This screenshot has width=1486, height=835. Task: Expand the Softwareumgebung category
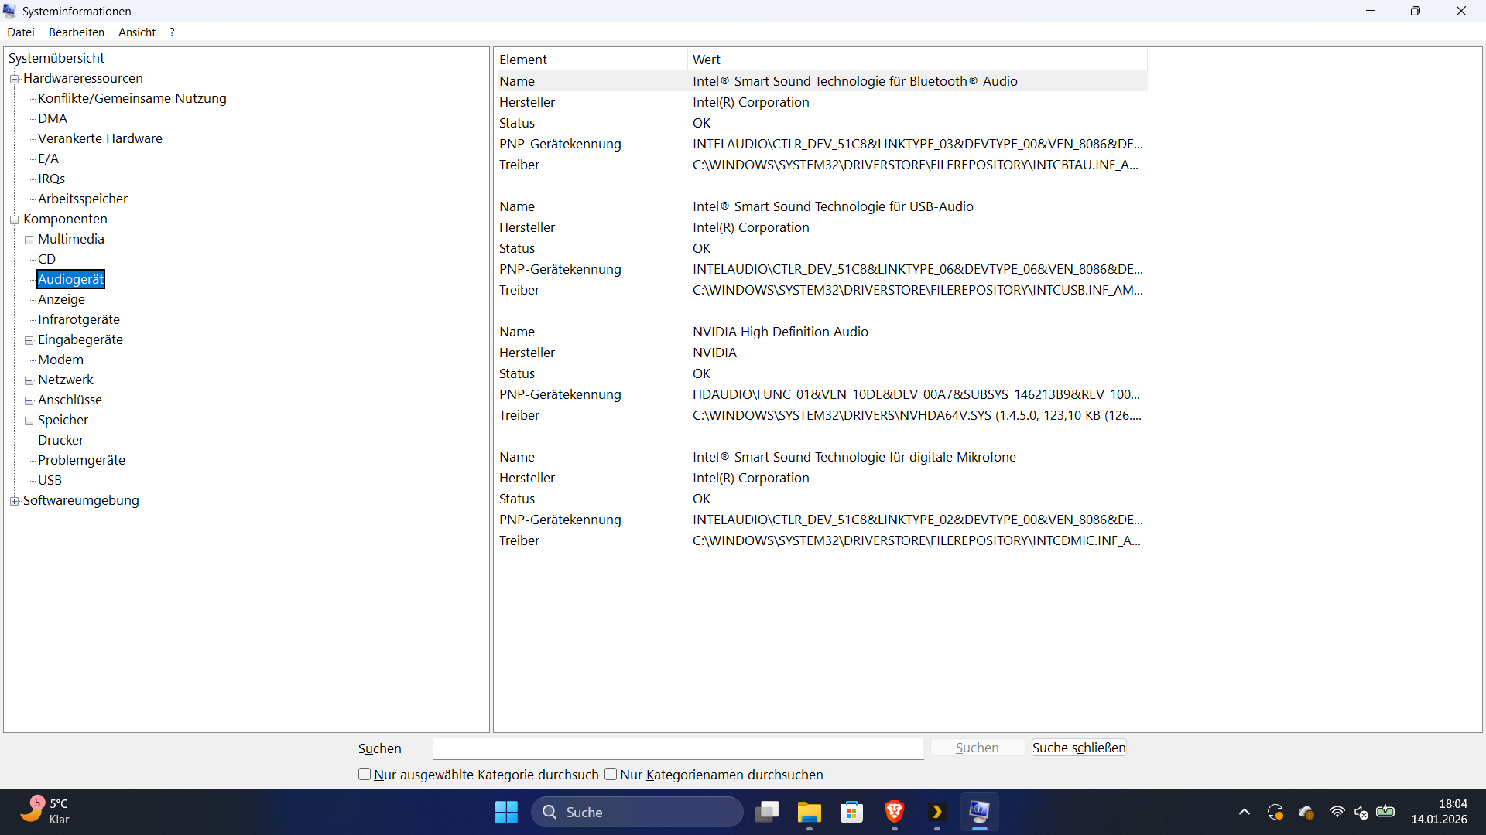[x=14, y=501]
